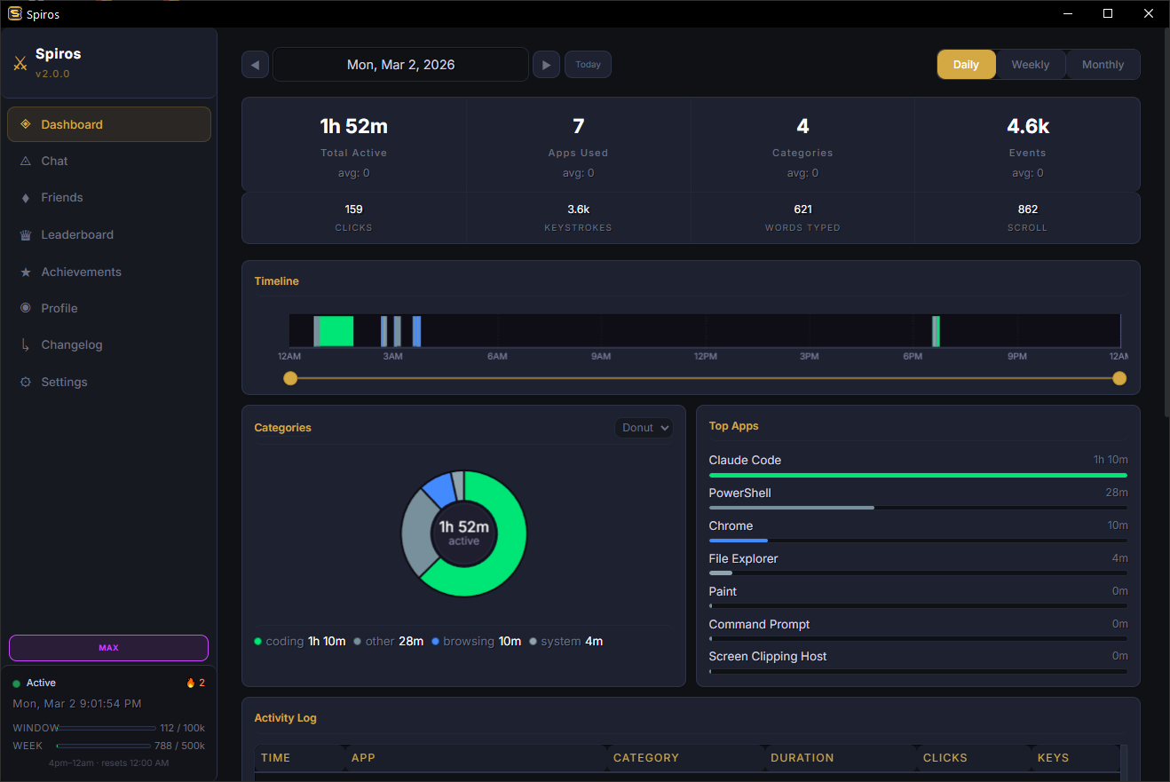Click the Screen Clipping Host row
Viewport: 1170px width, 782px height.
918,661
